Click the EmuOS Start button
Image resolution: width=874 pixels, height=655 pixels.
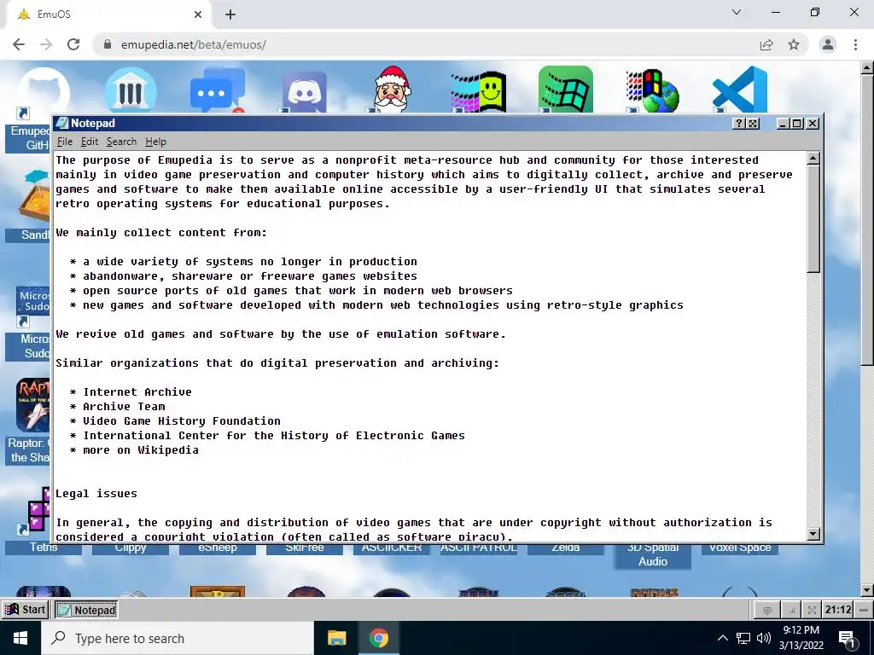[25, 610]
